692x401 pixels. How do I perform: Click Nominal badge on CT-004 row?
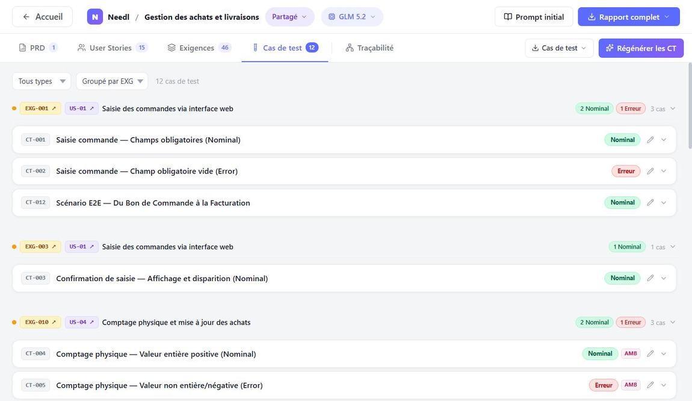[x=600, y=354]
